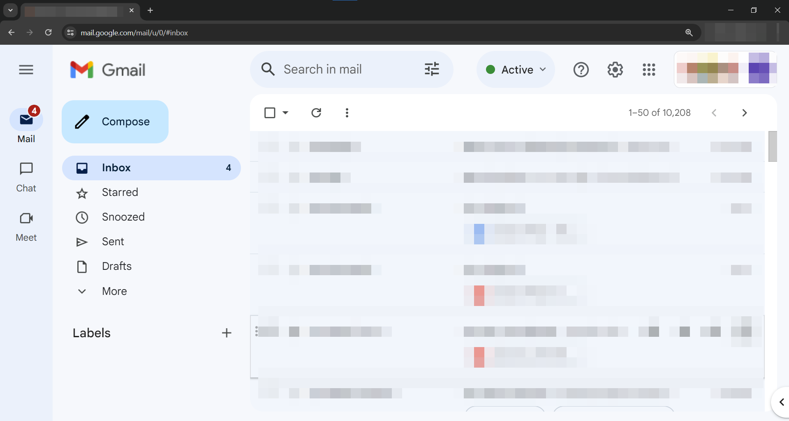Open the main menu hamburger icon
The image size is (789, 421).
pyautogui.click(x=26, y=70)
